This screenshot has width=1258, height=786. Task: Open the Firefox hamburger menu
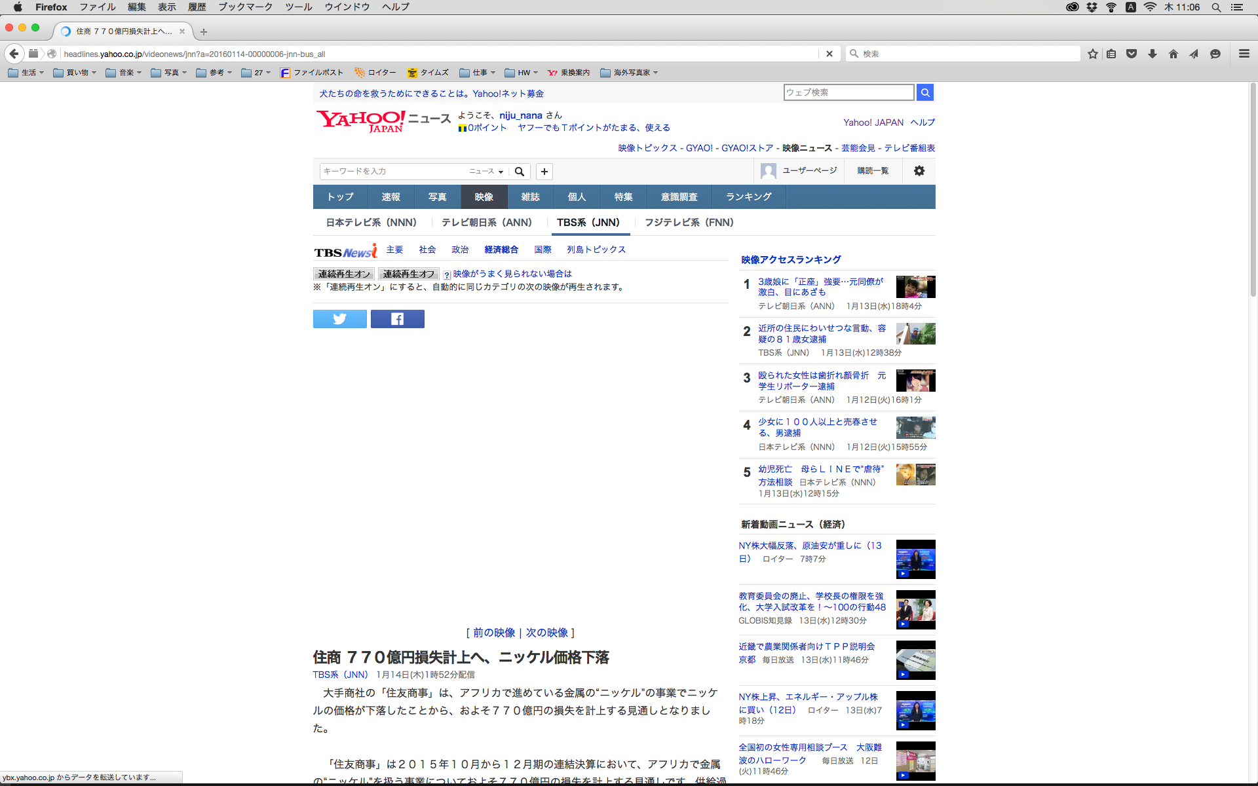point(1244,54)
